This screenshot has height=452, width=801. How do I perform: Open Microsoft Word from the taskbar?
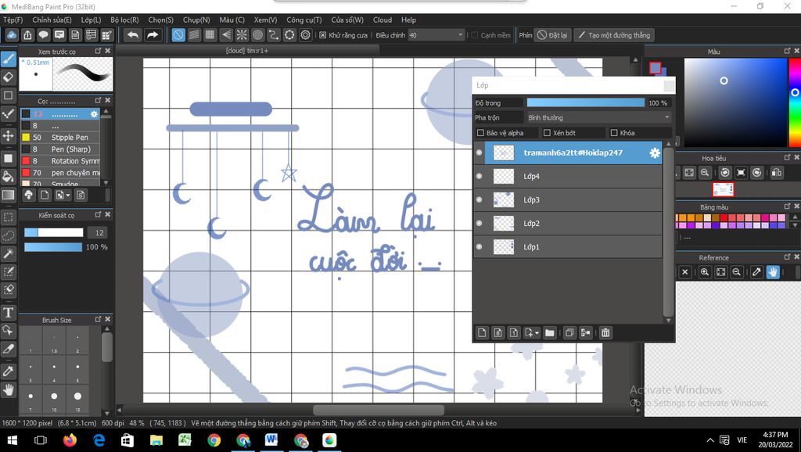pyautogui.click(x=271, y=439)
